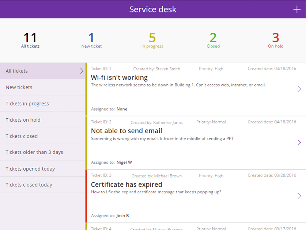
Task: Click Created by: Steven Smith text
Action: pyautogui.click(x=156, y=69)
